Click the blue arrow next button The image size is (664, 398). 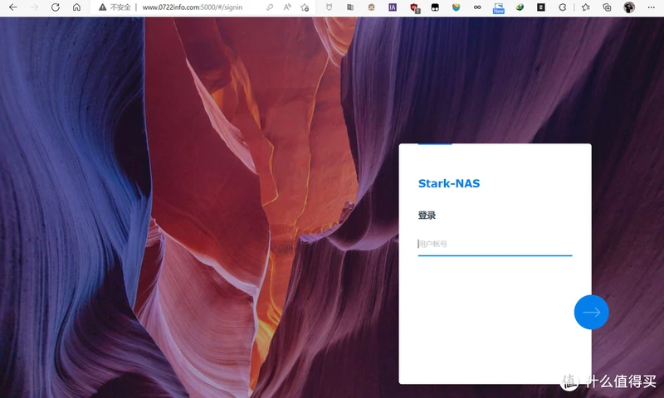(x=592, y=312)
